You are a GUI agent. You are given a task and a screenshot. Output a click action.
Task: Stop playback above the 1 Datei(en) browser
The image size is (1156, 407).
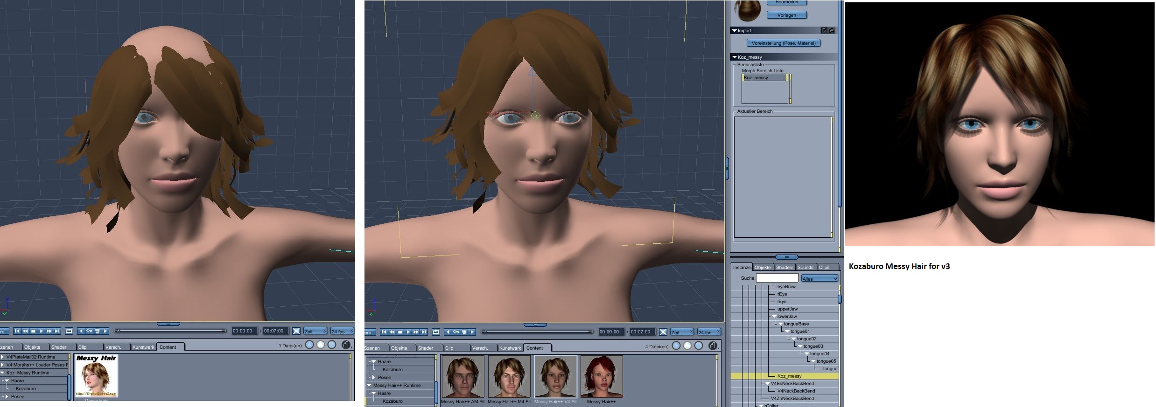(33, 331)
